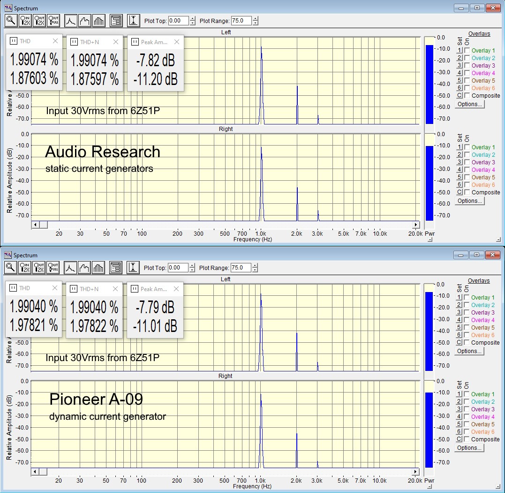Decrease Plot Top value in Audio Research window
This screenshot has height=493, width=505.
pos(193,23)
